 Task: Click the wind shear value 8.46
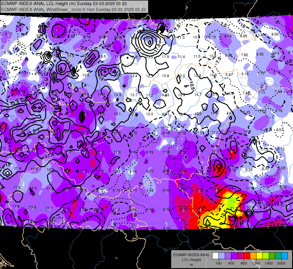pos(244,36)
